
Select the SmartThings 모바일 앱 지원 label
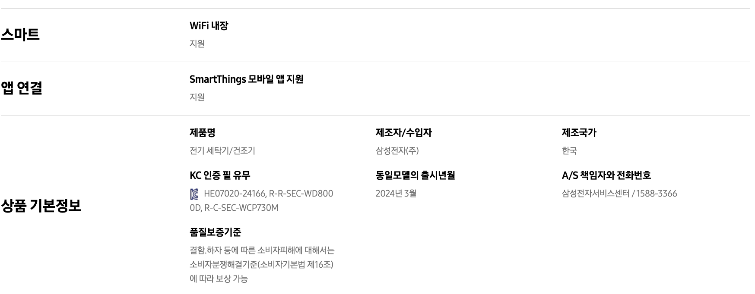point(246,79)
